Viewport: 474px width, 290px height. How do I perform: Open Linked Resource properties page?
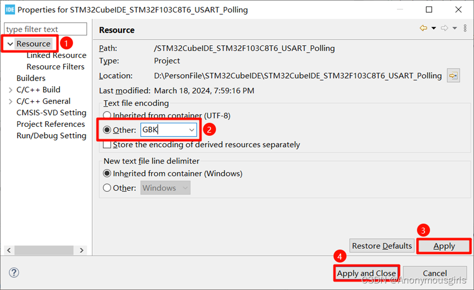pos(56,55)
